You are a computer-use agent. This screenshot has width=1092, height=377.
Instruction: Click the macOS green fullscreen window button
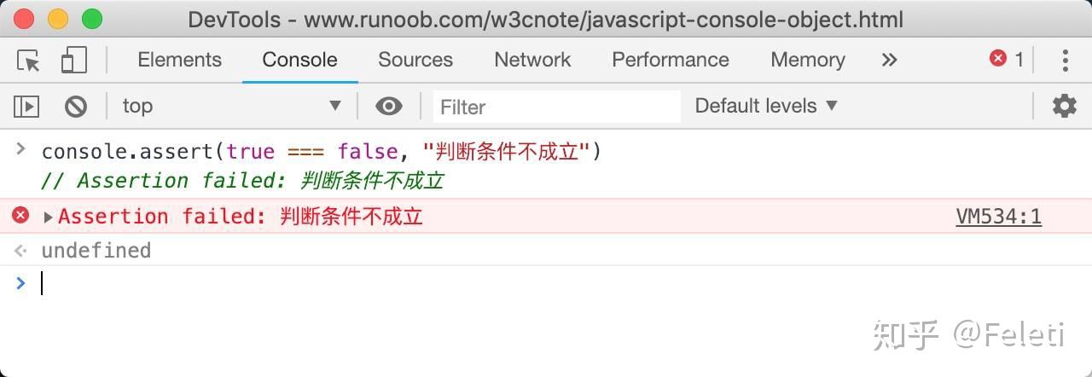coord(91,19)
